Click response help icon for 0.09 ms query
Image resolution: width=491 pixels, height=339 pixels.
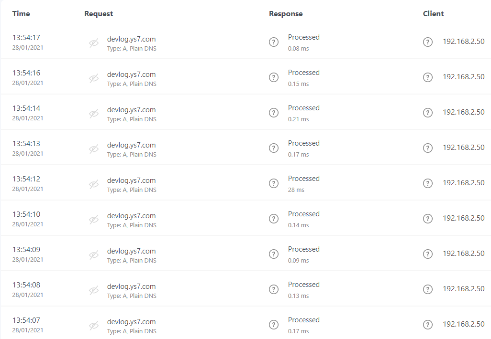tap(274, 254)
